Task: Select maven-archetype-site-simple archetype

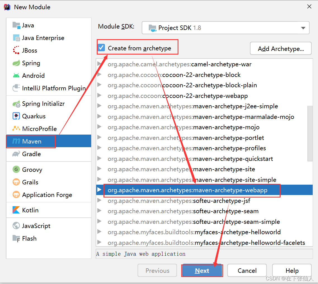Action: [204, 180]
